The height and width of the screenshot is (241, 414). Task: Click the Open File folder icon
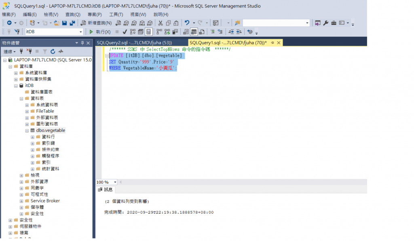coord(57,23)
